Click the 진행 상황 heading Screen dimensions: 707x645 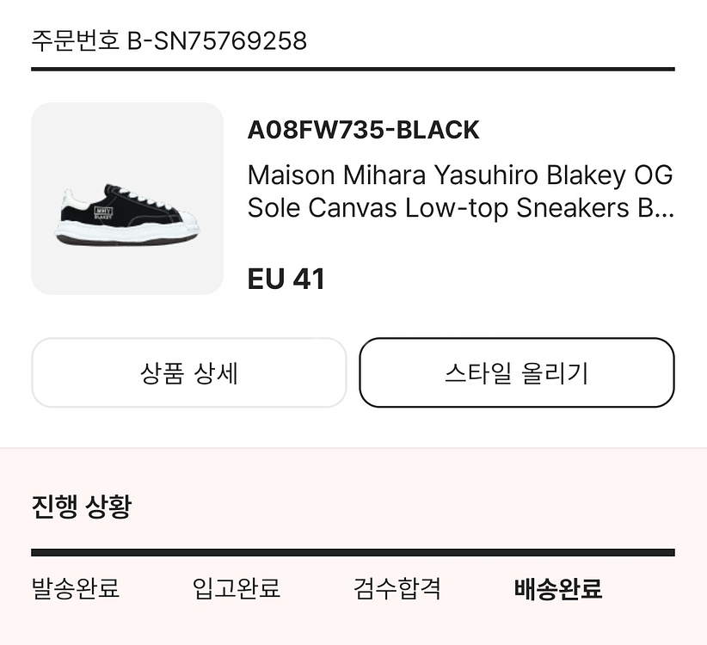(x=82, y=507)
